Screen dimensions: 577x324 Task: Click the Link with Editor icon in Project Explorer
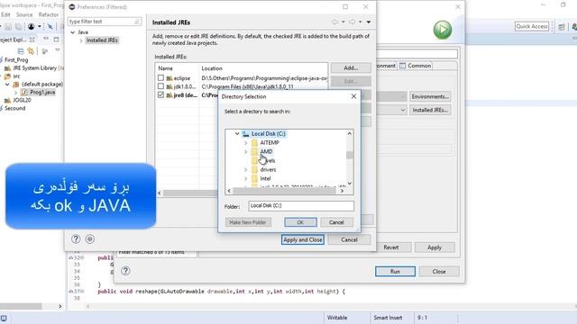[x=31, y=51]
